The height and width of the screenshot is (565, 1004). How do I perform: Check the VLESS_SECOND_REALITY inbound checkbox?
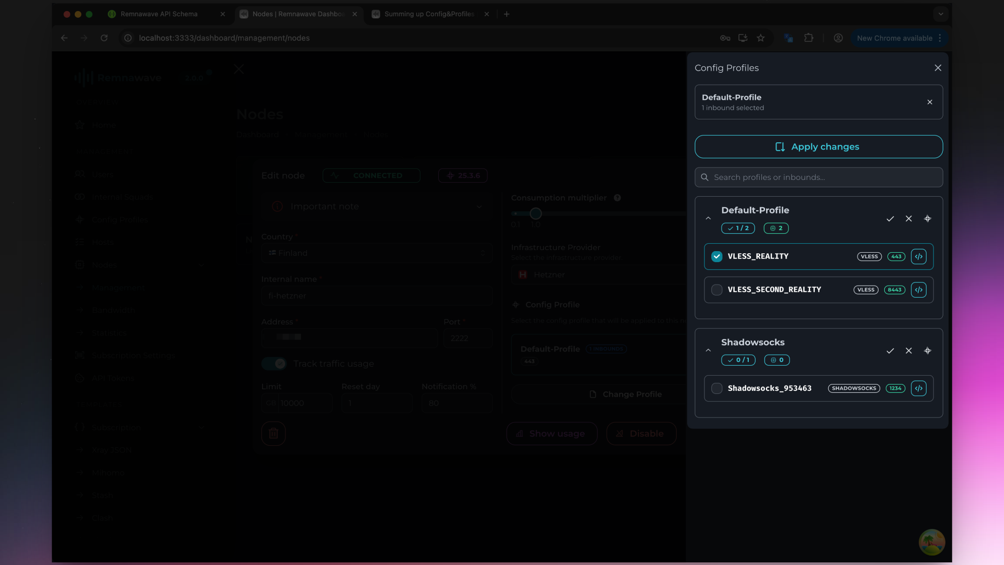point(716,290)
